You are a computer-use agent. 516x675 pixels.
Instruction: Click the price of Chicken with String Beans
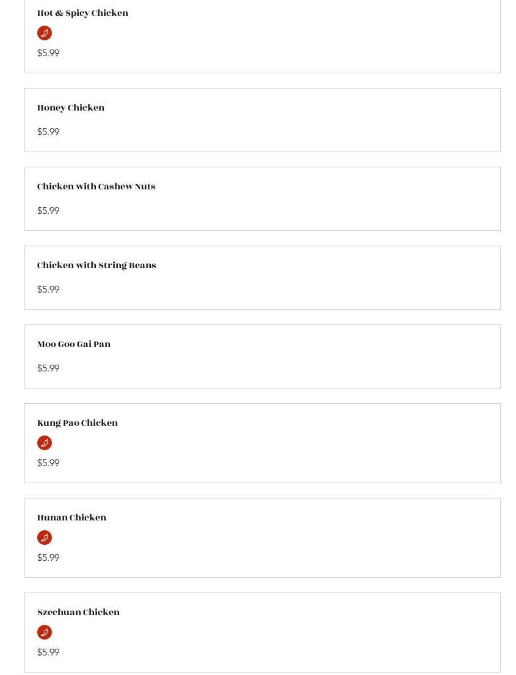tap(48, 289)
